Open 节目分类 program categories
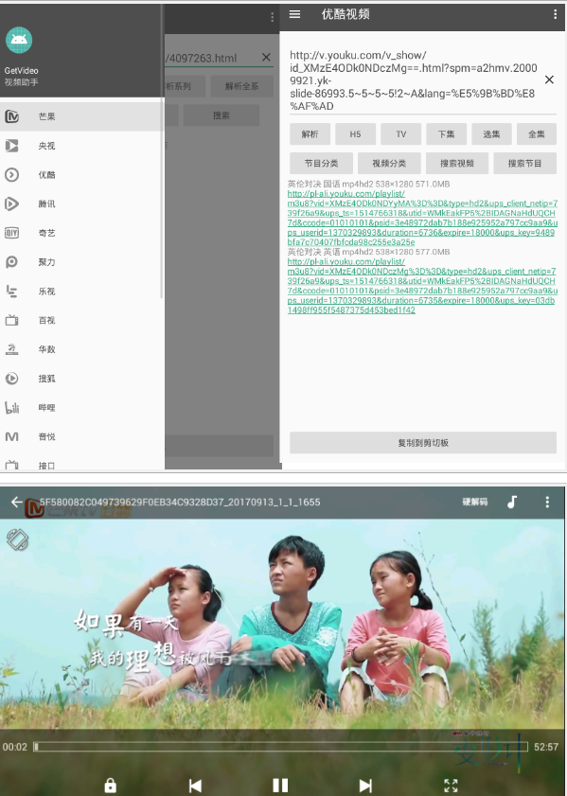Viewport: 567px width, 796px height. coord(321,164)
